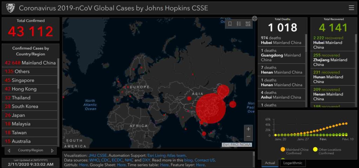Click the 974 deaths Hubei entry
This screenshot has width=359, height=168.
282,40
